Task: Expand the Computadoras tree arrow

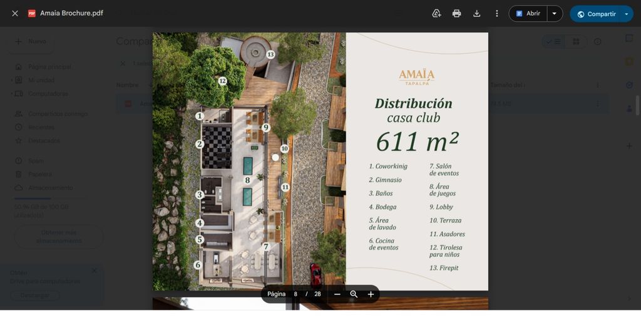Action: coord(12,94)
